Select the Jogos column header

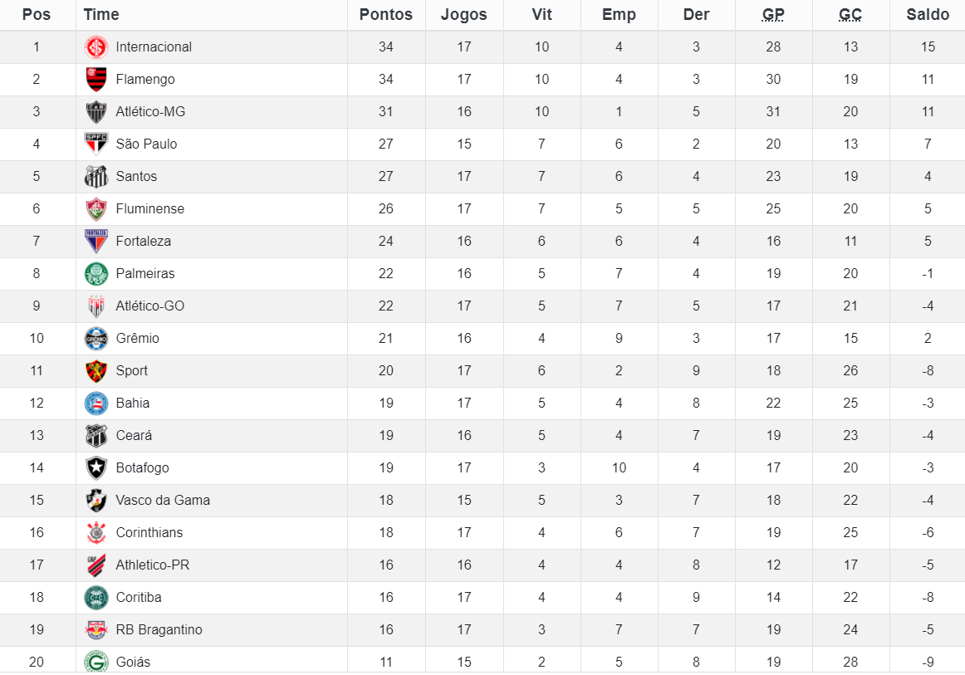(464, 15)
